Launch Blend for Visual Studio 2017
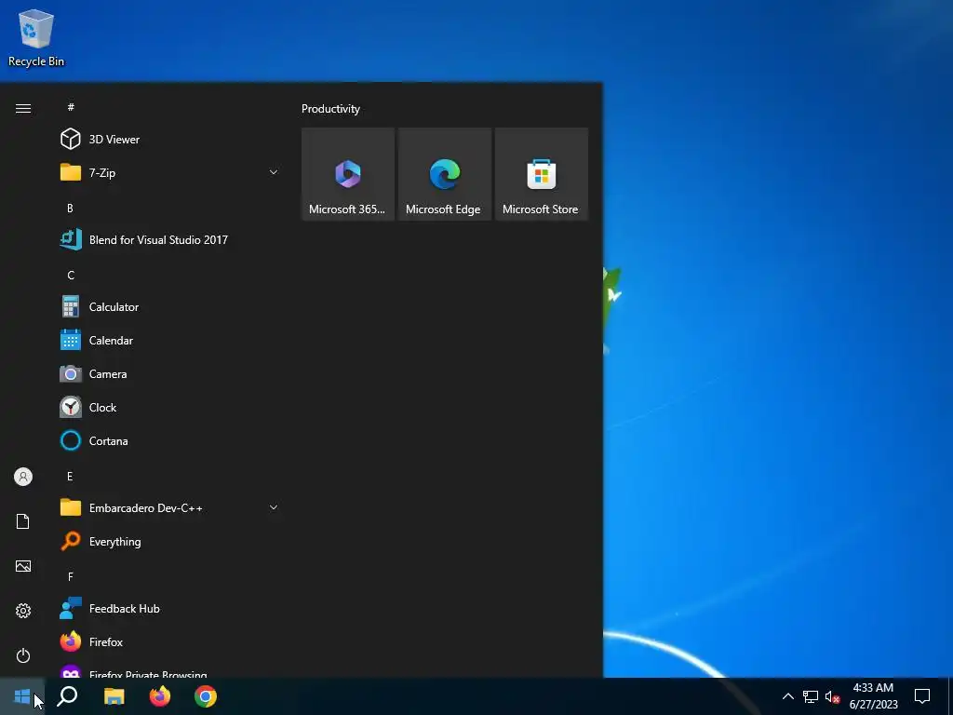The width and height of the screenshot is (953, 715). 170,239
